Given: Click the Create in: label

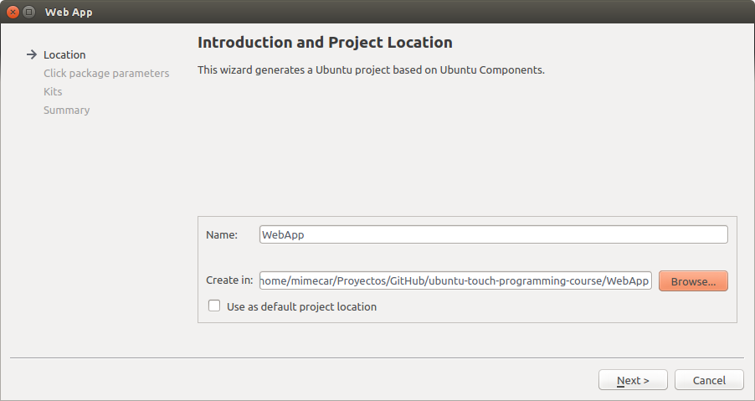Looking at the screenshot, I should tap(229, 280).
